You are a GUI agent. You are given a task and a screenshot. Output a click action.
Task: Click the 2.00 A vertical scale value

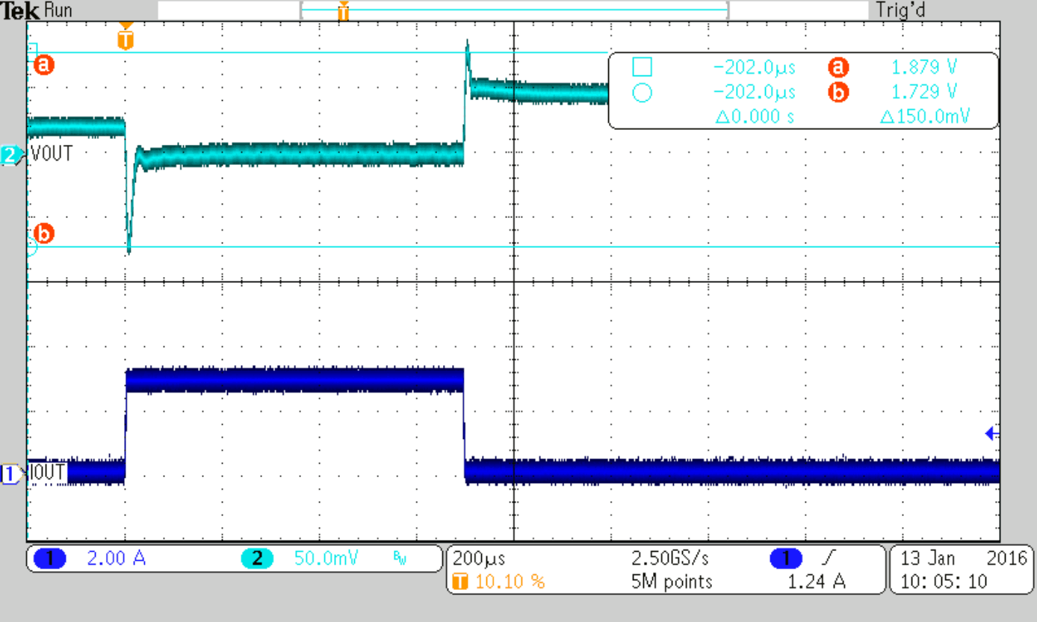click(x=117, y=559)
